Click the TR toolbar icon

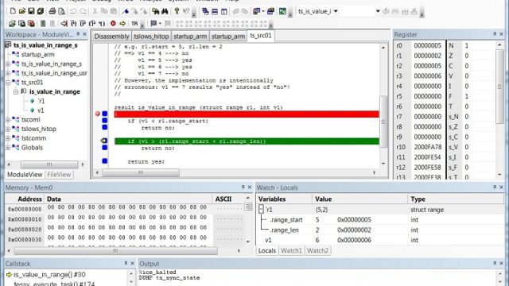[x=134, y=23]
